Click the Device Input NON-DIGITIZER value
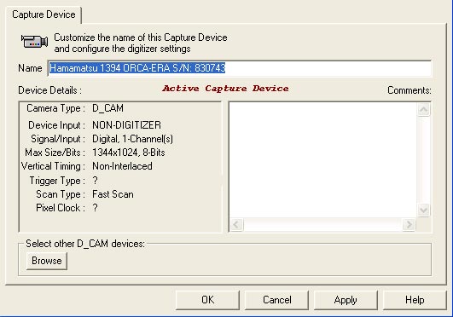This screenshot has width=453, height=317. (x=126, y=125)
